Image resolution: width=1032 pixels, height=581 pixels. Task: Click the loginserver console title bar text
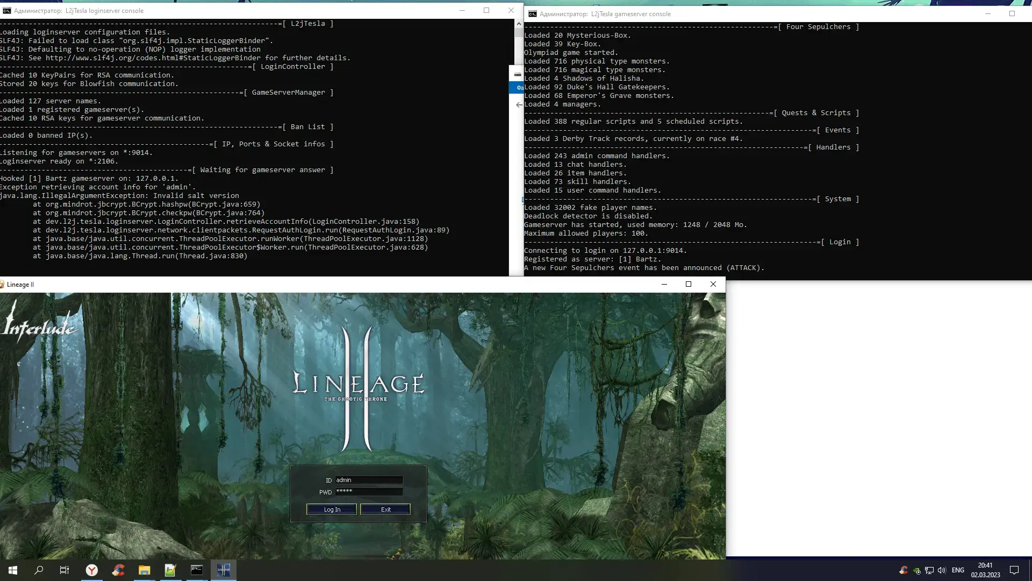[79, 11]
